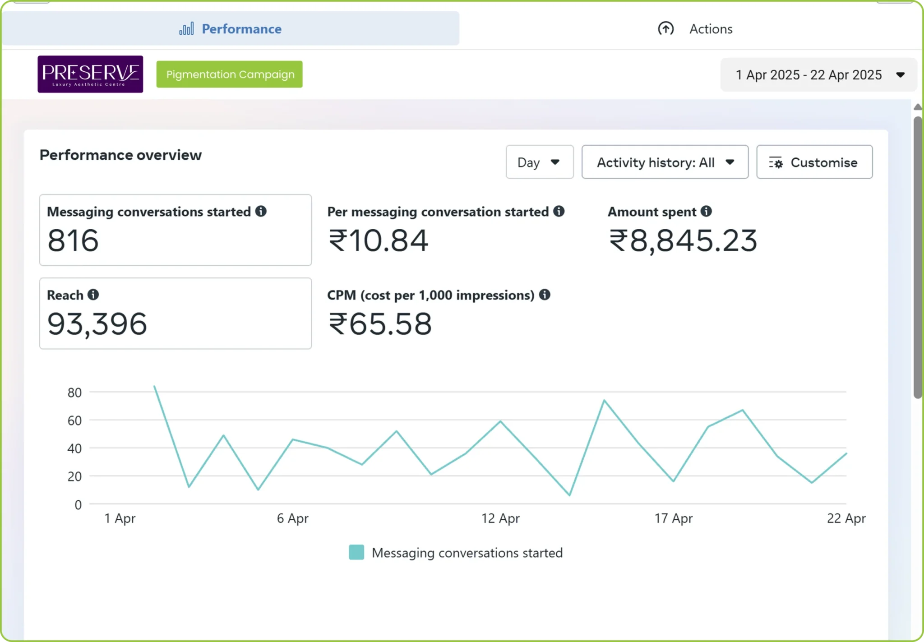The height and width of the screenshot is (642, 924).
Task: Expand the Day granularity dropdown
Action: click(x=539, y=162)
